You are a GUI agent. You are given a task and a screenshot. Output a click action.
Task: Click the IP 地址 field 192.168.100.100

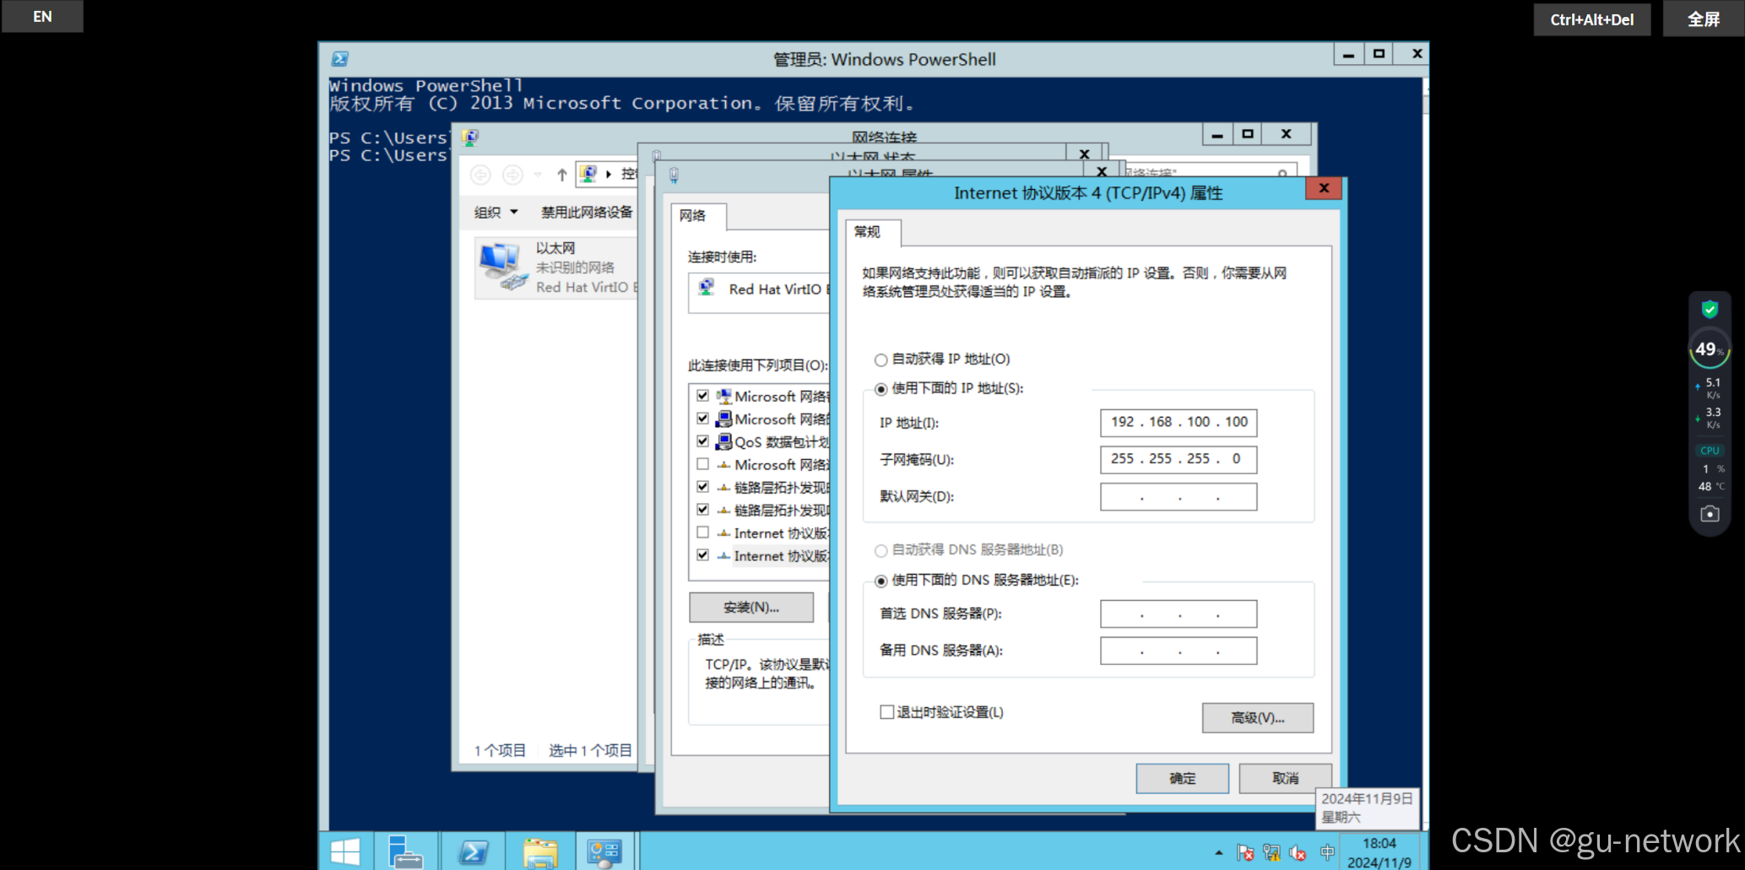[x=1179, y=422]
